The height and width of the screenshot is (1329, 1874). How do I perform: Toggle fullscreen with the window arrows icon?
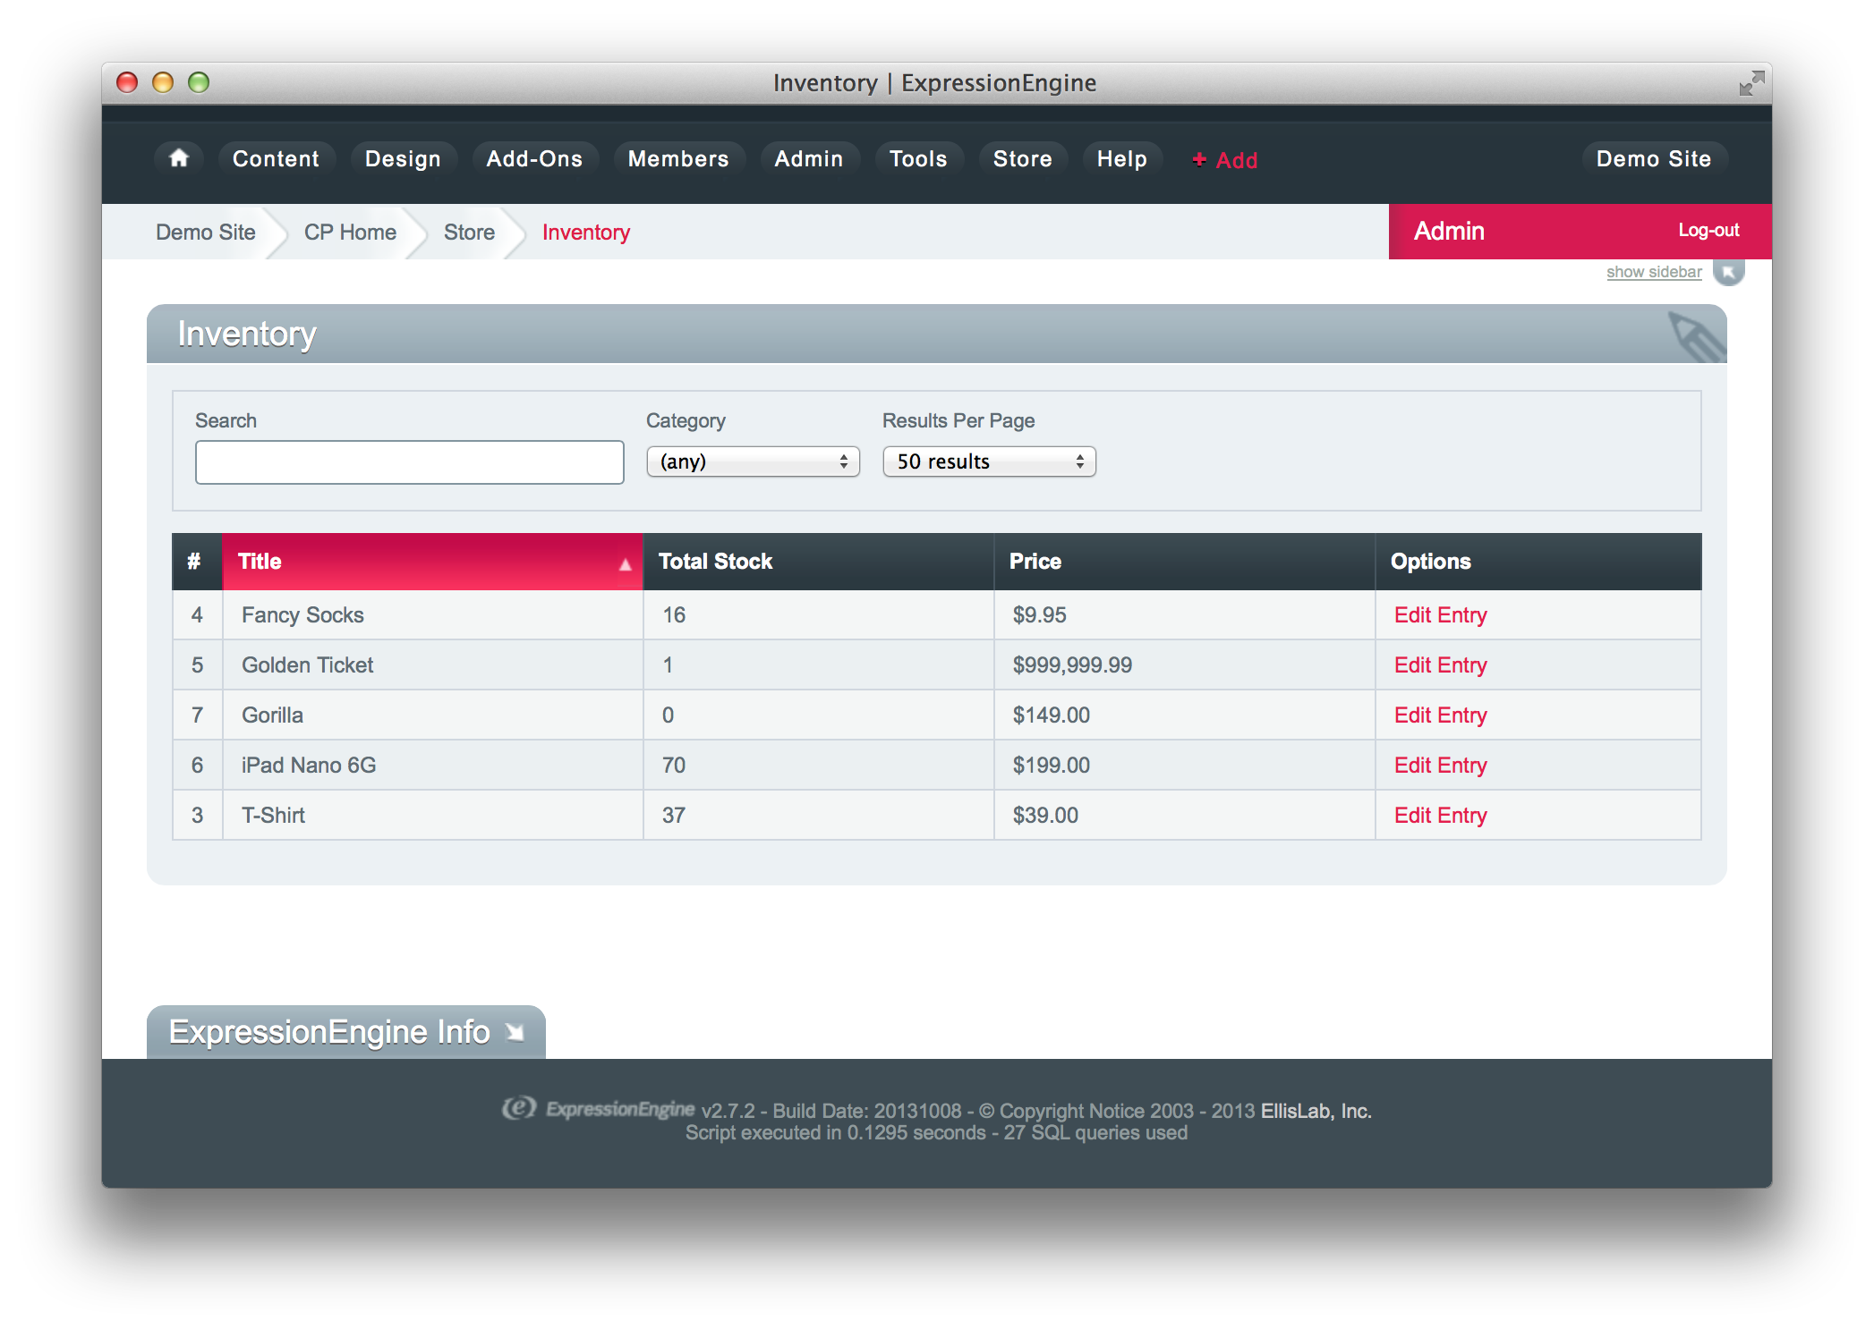(x=1750, y=83)
